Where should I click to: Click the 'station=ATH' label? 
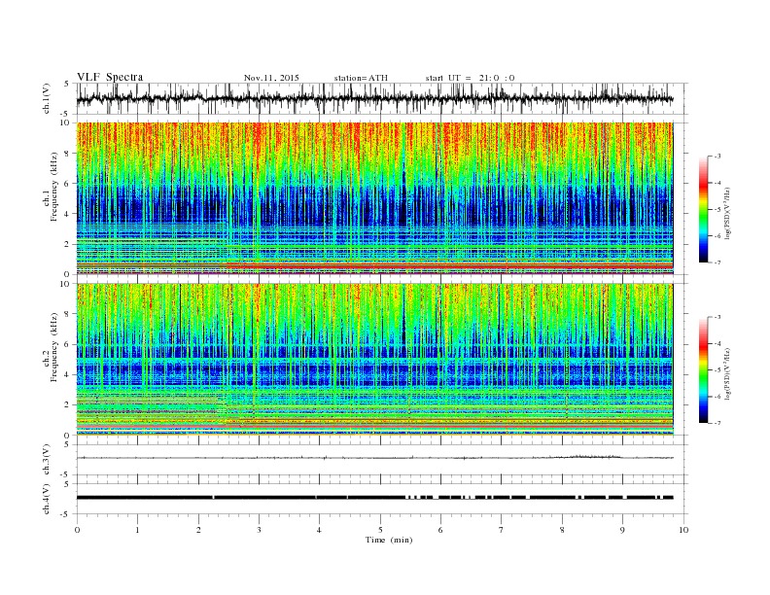[361, 78]
